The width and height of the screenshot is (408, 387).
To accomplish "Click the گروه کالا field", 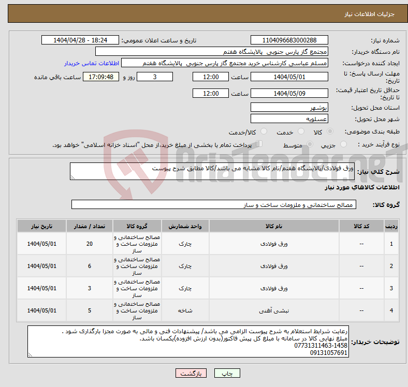I will (x=214, y=204).
